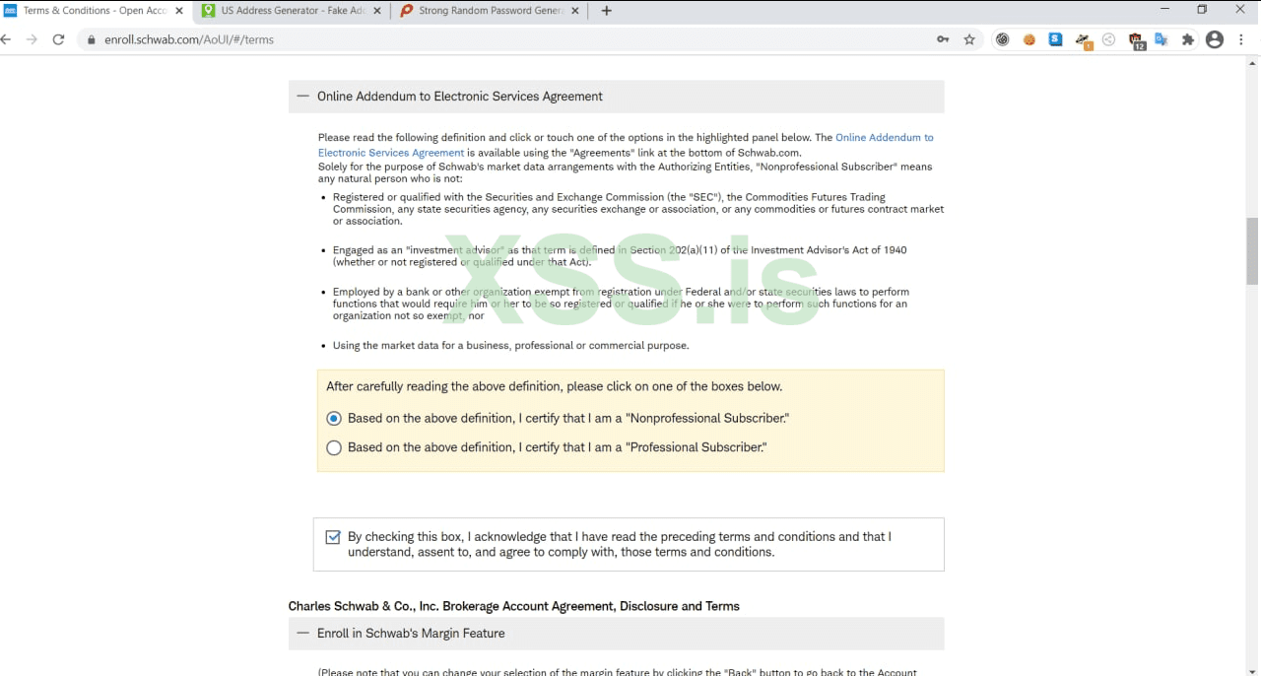Collapse the Enroll in Schwab's Margin Feature section
1261x676 pixels.
tap(616, 634)
